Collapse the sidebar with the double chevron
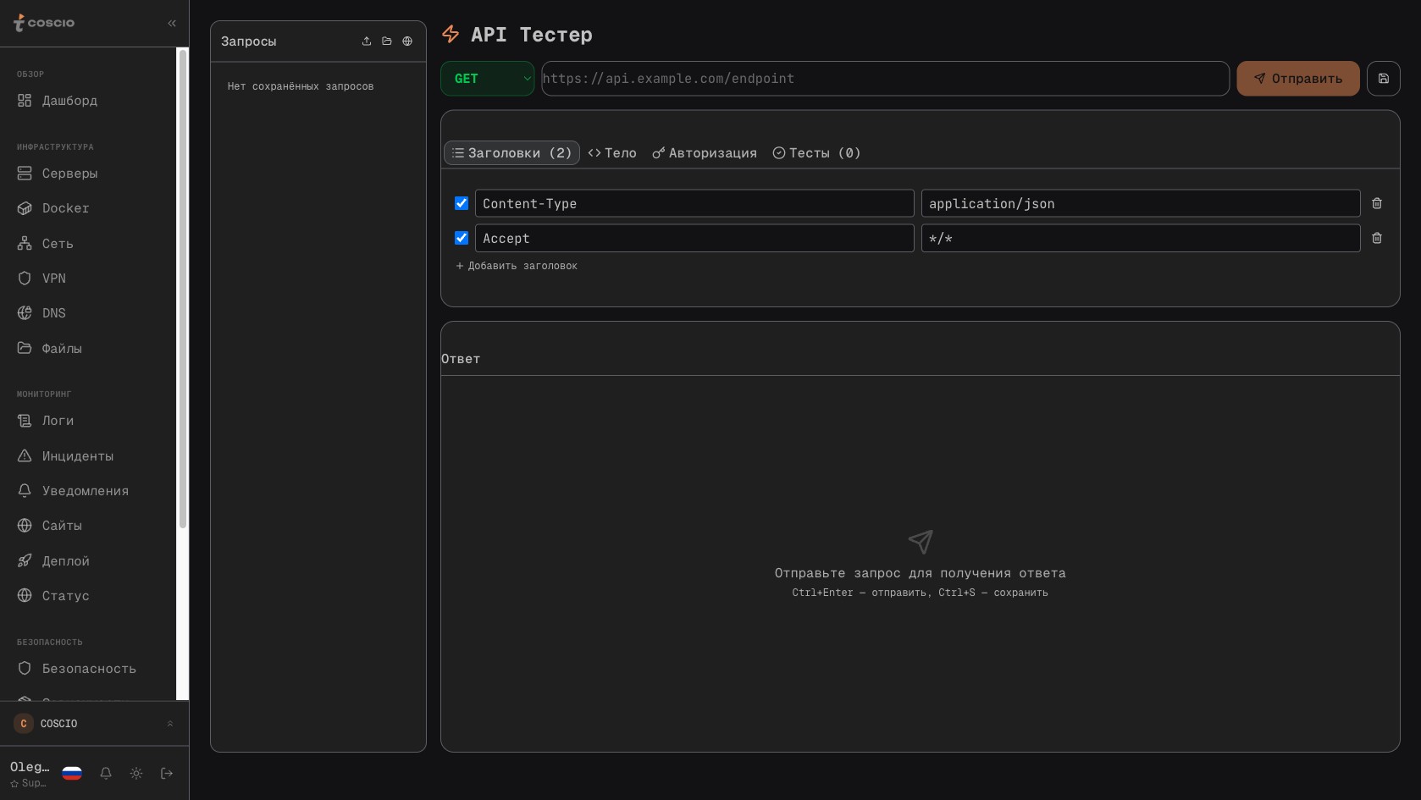Image resolution: width=1421 pixels, height=800 pixels. tap(172, 24)
